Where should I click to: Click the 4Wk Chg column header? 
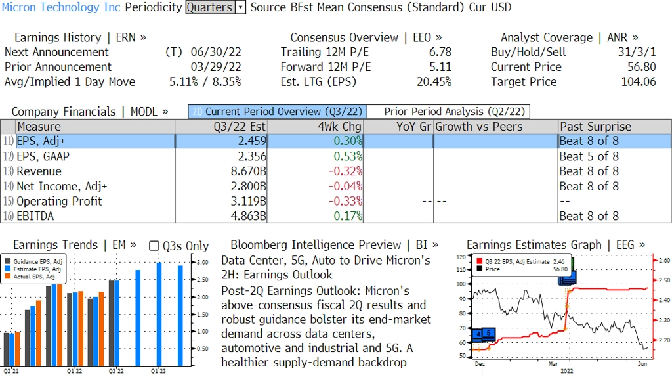tap(315, 127)
